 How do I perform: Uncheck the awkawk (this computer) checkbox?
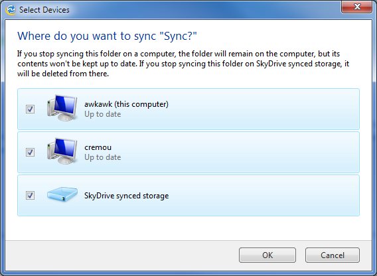pyautogui.click(x=30, y=109)
